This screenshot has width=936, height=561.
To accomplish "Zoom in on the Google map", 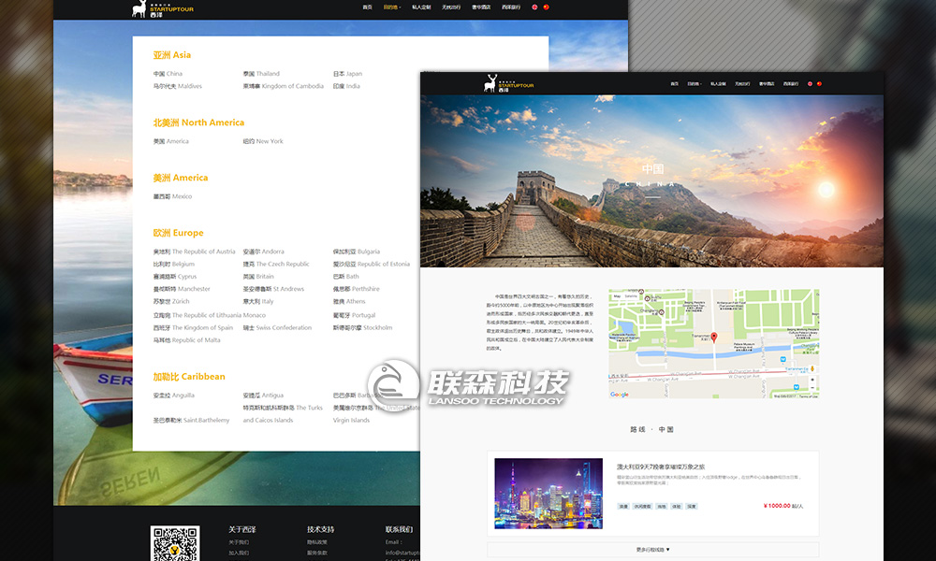I will (x=812, y=380).
